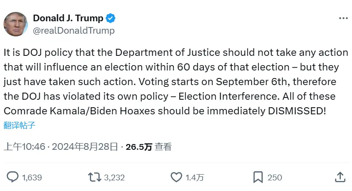This screenshot has height=191, width=352.
Task: Click the 查看 views label
Action: 163,147
